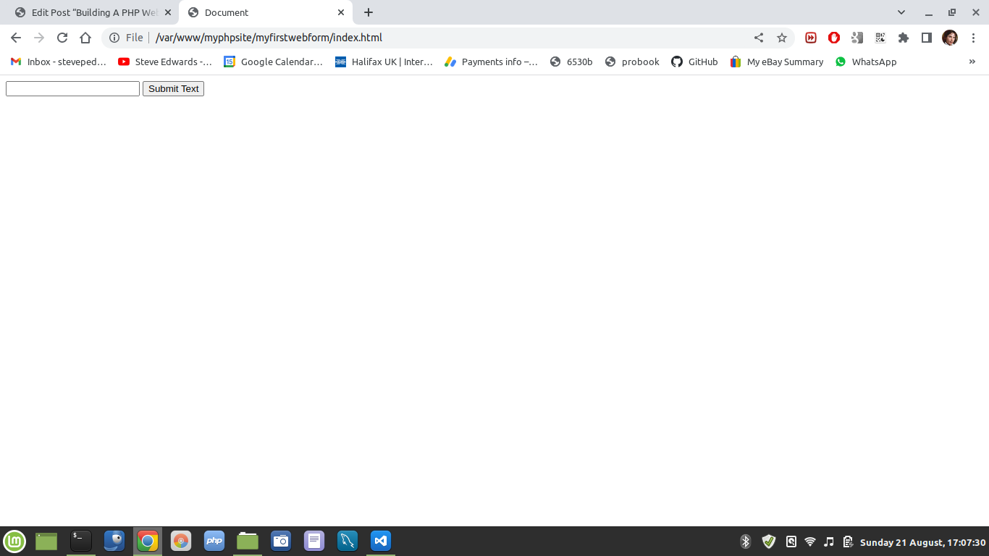This screenshot has height=556, width=989.
Task: Open the GitHub bookmark
Action: pyautogui.click(x=694, y=62)
